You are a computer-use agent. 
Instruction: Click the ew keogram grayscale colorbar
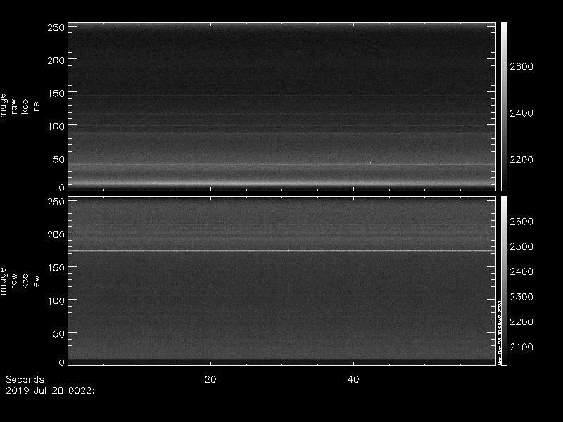504,281
